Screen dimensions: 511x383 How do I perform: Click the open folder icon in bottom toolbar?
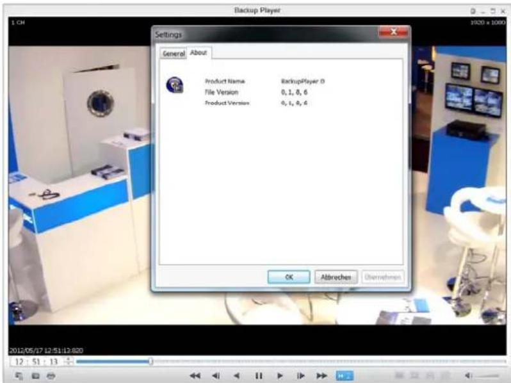[35, 376]
